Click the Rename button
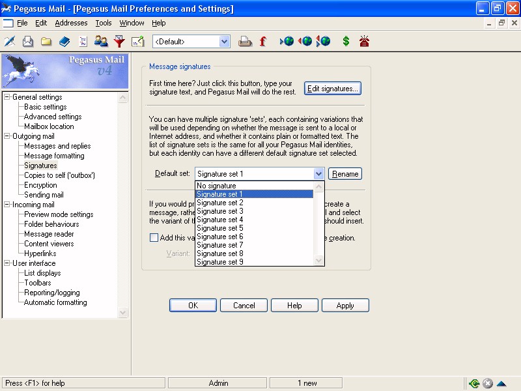The image size is (521, 391). pos(345,174)
